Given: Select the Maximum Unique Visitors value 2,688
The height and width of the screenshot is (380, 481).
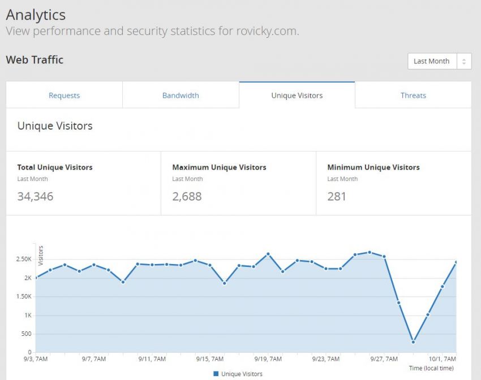Looking at the screenshot, I should click(187, 196).
